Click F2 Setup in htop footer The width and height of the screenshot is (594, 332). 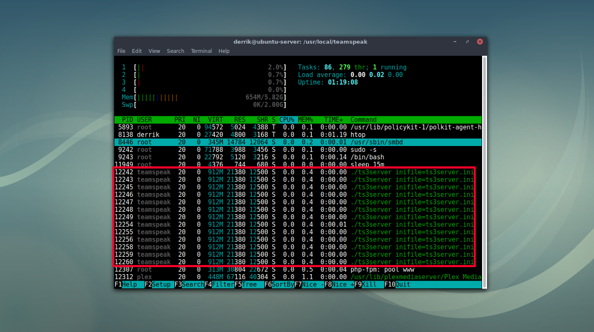coord(159,285)
